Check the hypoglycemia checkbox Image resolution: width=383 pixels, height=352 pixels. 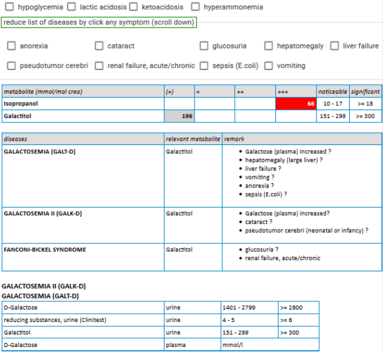click(9, 7)
